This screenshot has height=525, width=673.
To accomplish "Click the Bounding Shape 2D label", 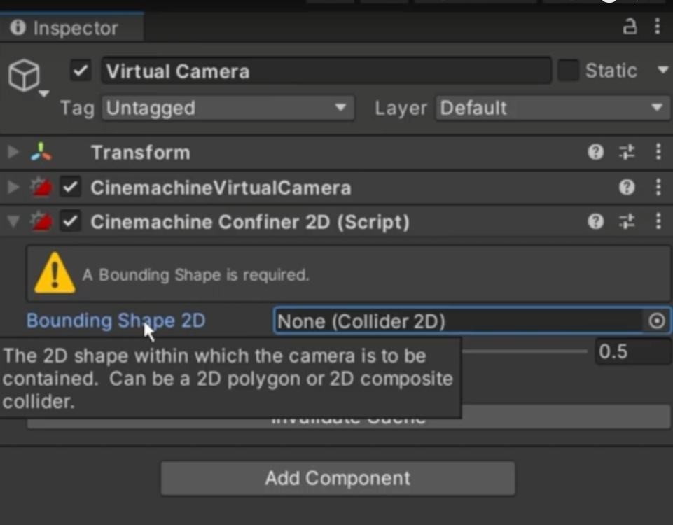I will point(116,321).
